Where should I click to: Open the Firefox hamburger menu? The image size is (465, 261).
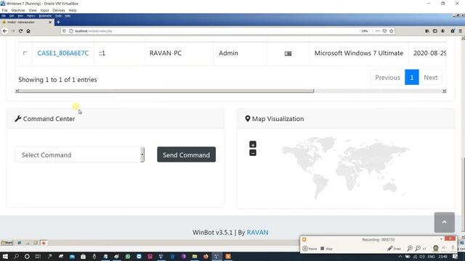coord(460,30)
